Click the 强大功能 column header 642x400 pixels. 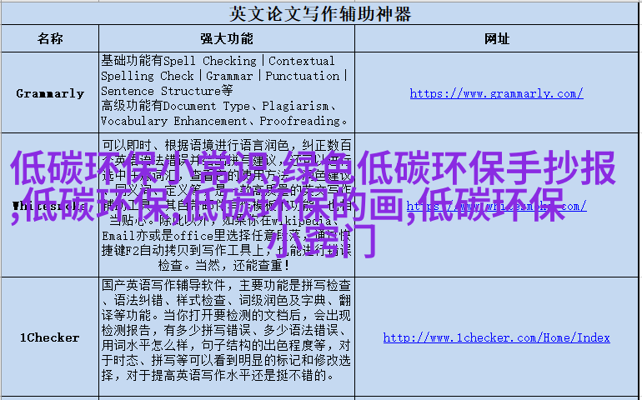click(227, 38)
